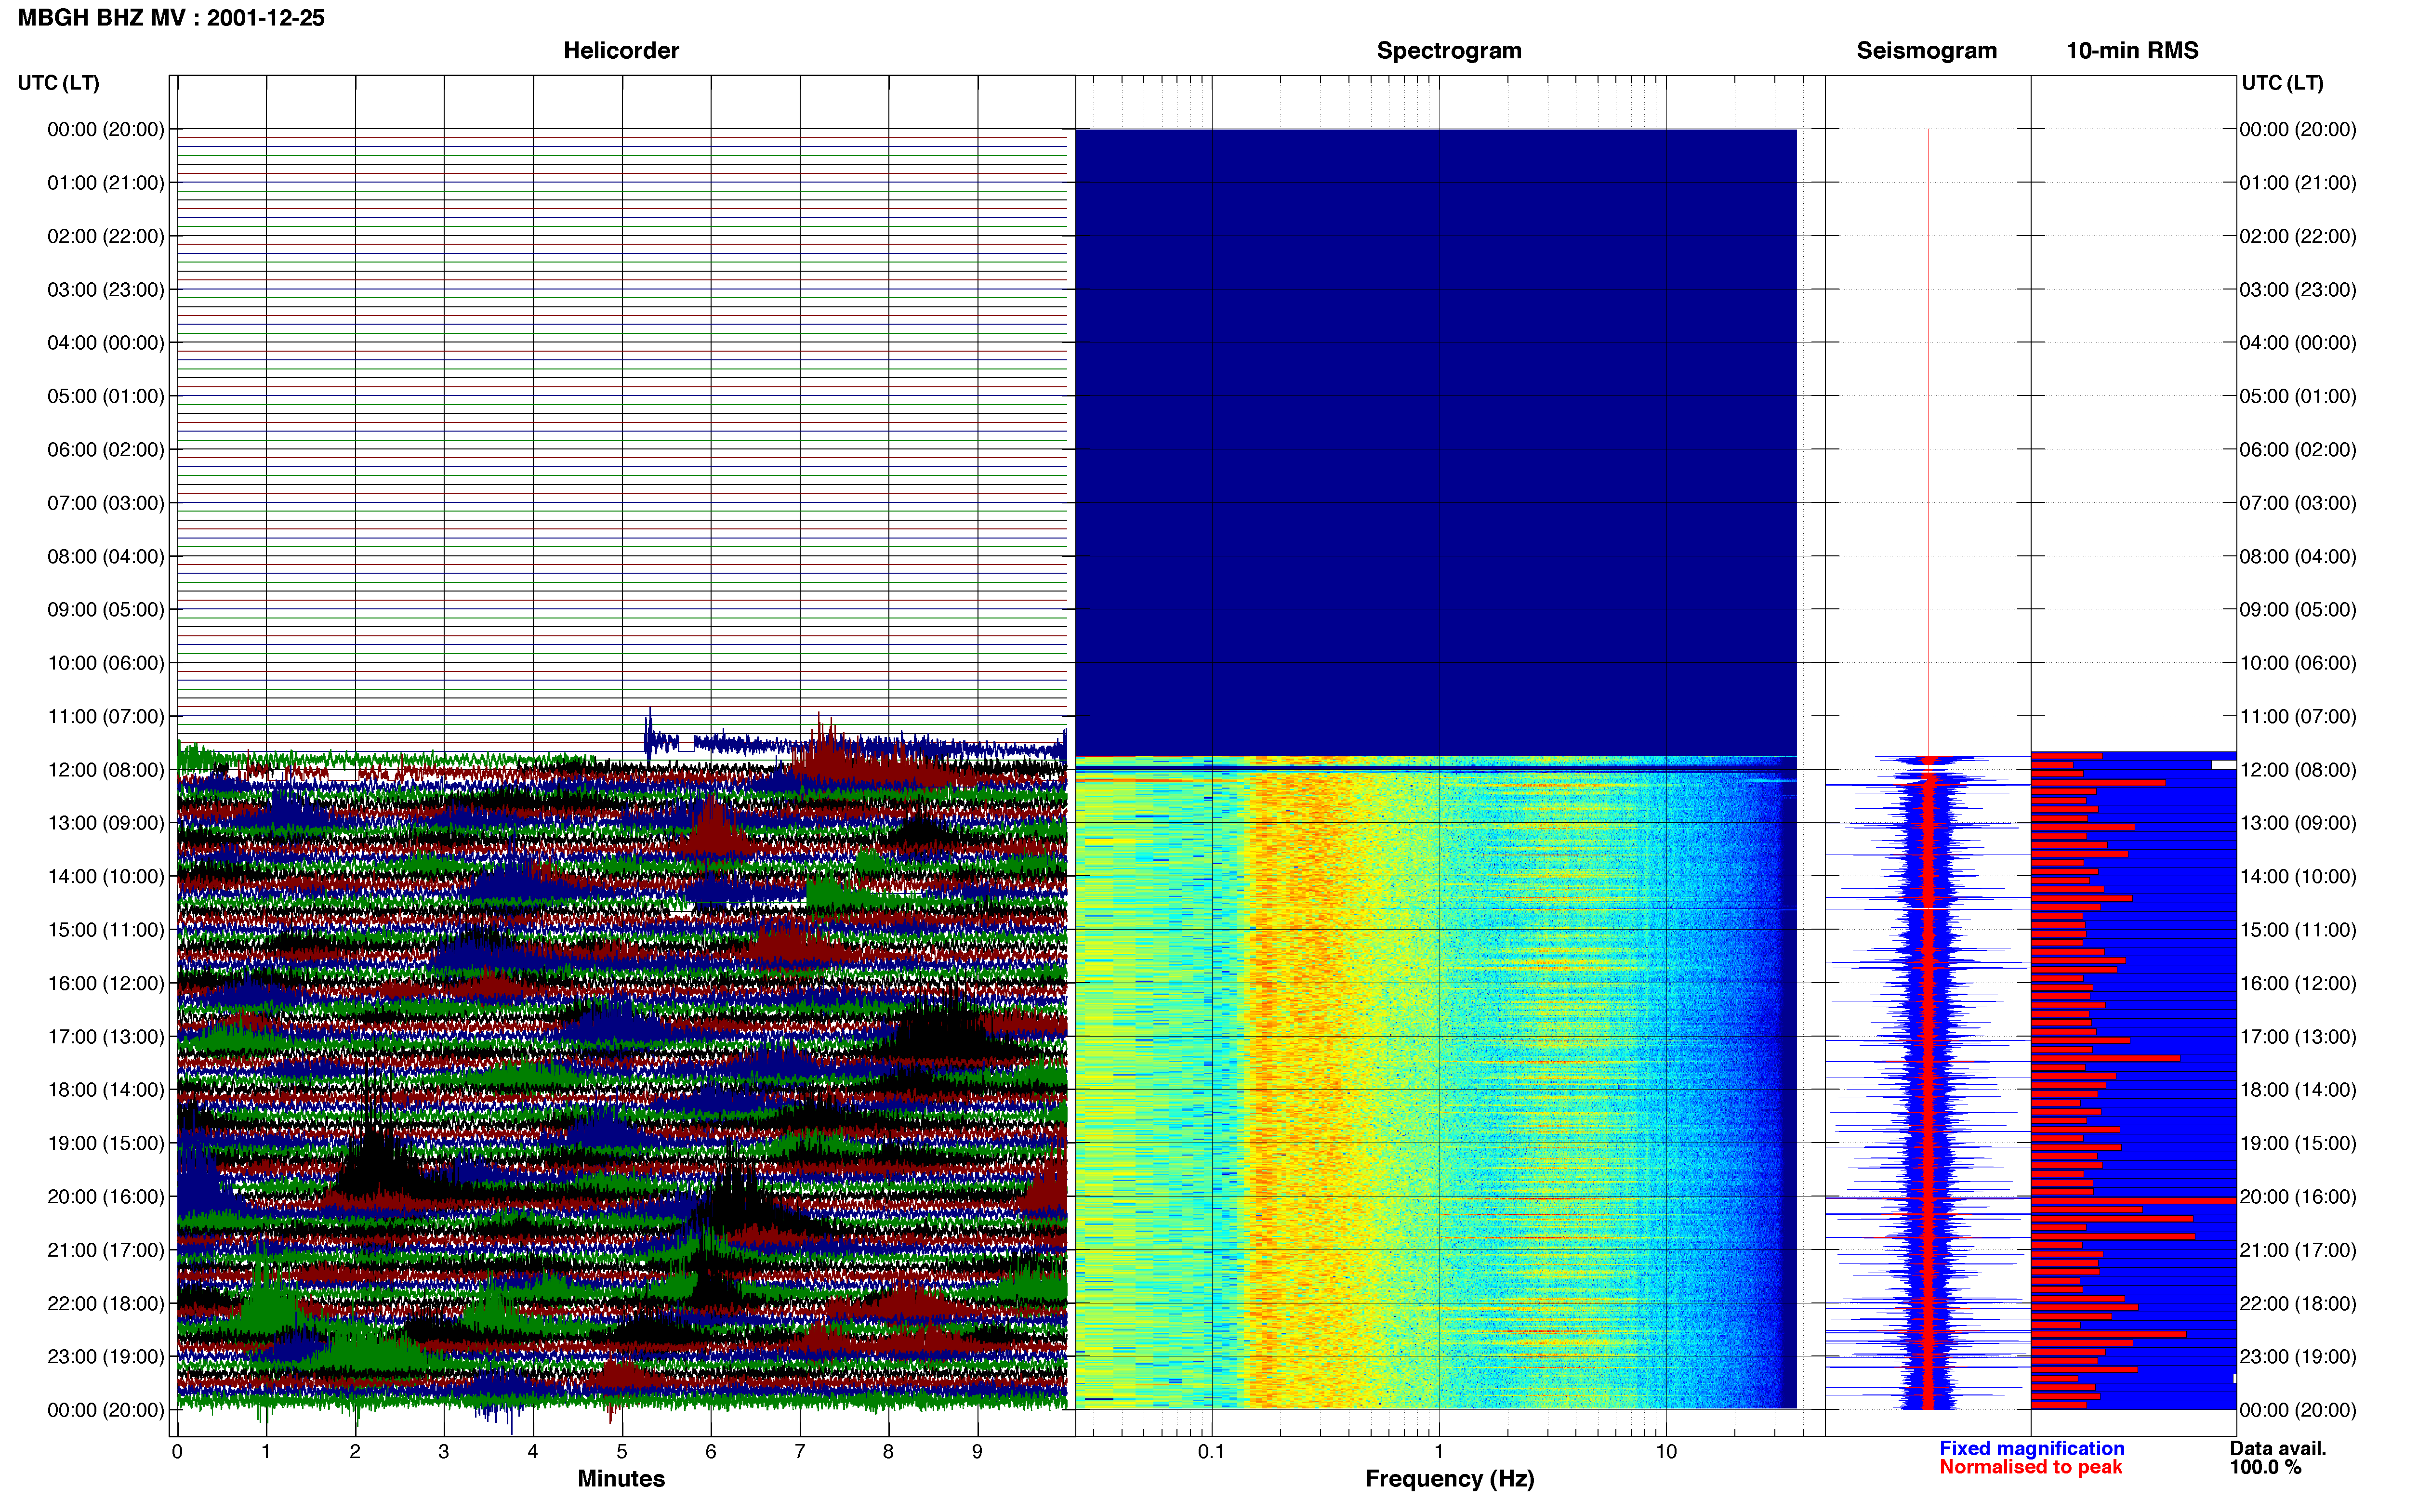The width and height of the screenshot is (2418, 1512).
Task: Click helicorder minute tick '4'
Action: [533, 1452]
